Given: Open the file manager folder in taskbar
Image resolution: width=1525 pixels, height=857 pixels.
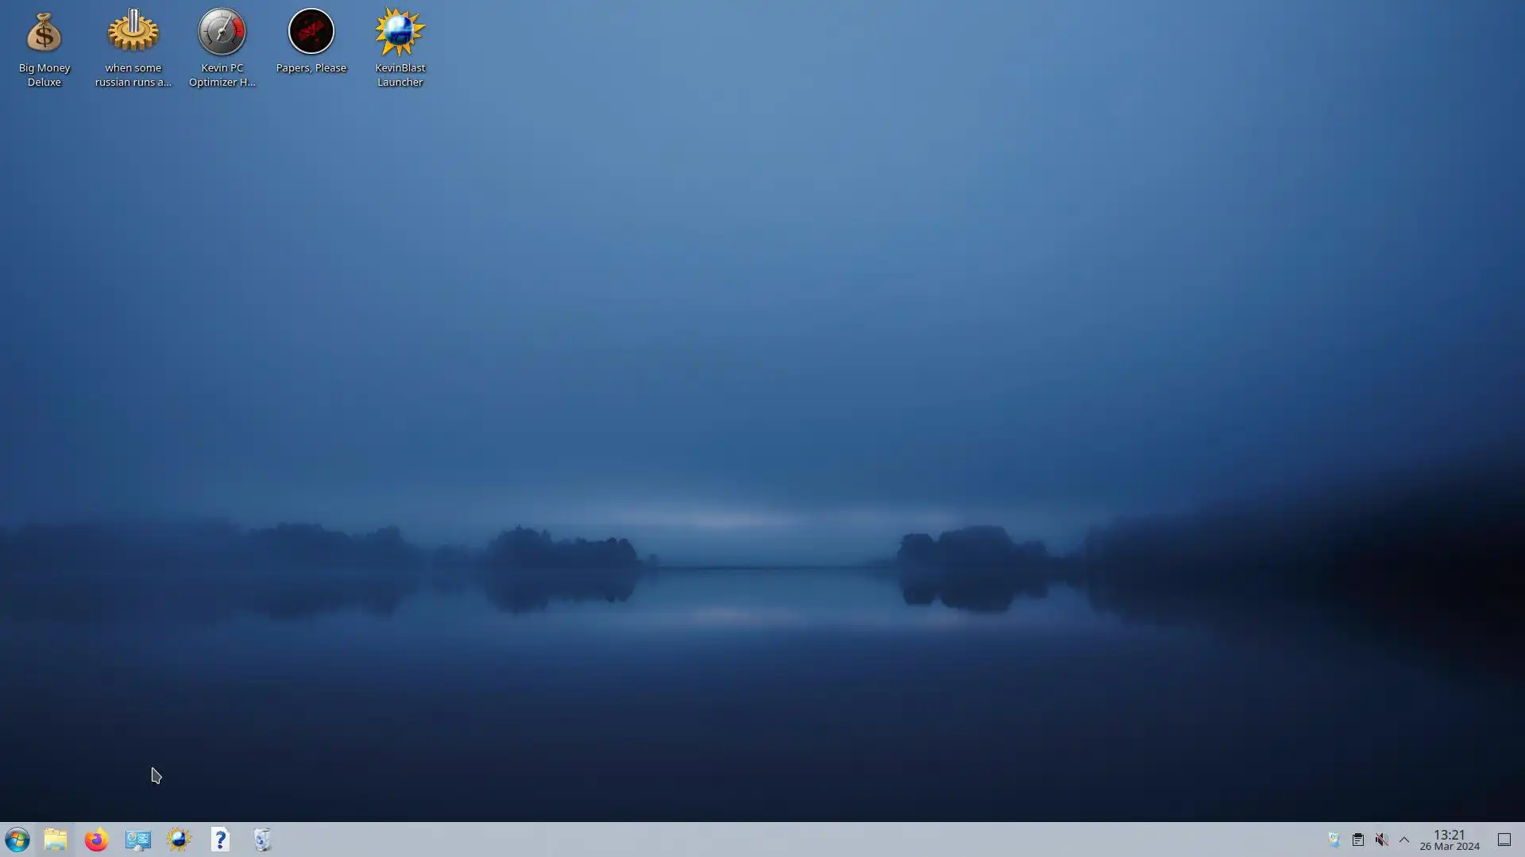Looking at the screenshot, I should pyautogui.click(x=56, y=840).
